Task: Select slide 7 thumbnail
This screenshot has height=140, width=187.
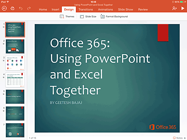Action: [x=15, y=130]
